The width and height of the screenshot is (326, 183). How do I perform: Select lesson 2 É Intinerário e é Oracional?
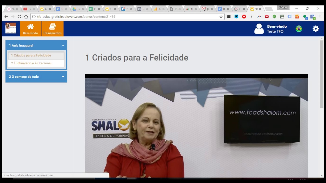pos(36,63)
